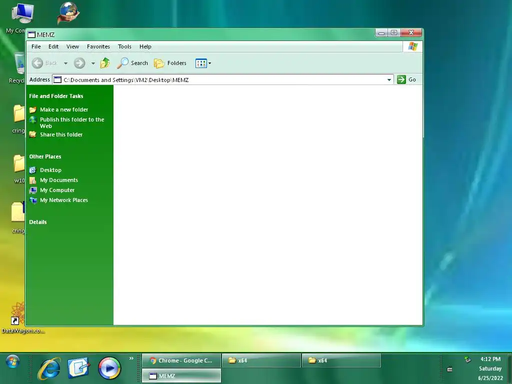Click the My Computer icon in Other Places
The height and width of the screenshot is (384, 512).
point(32,190)
